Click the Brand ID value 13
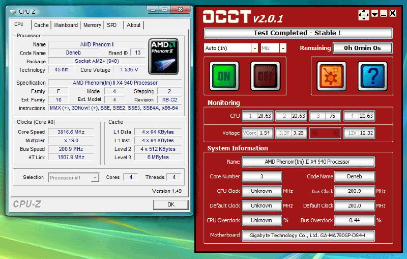407x259 pixels. pos(137,53)
